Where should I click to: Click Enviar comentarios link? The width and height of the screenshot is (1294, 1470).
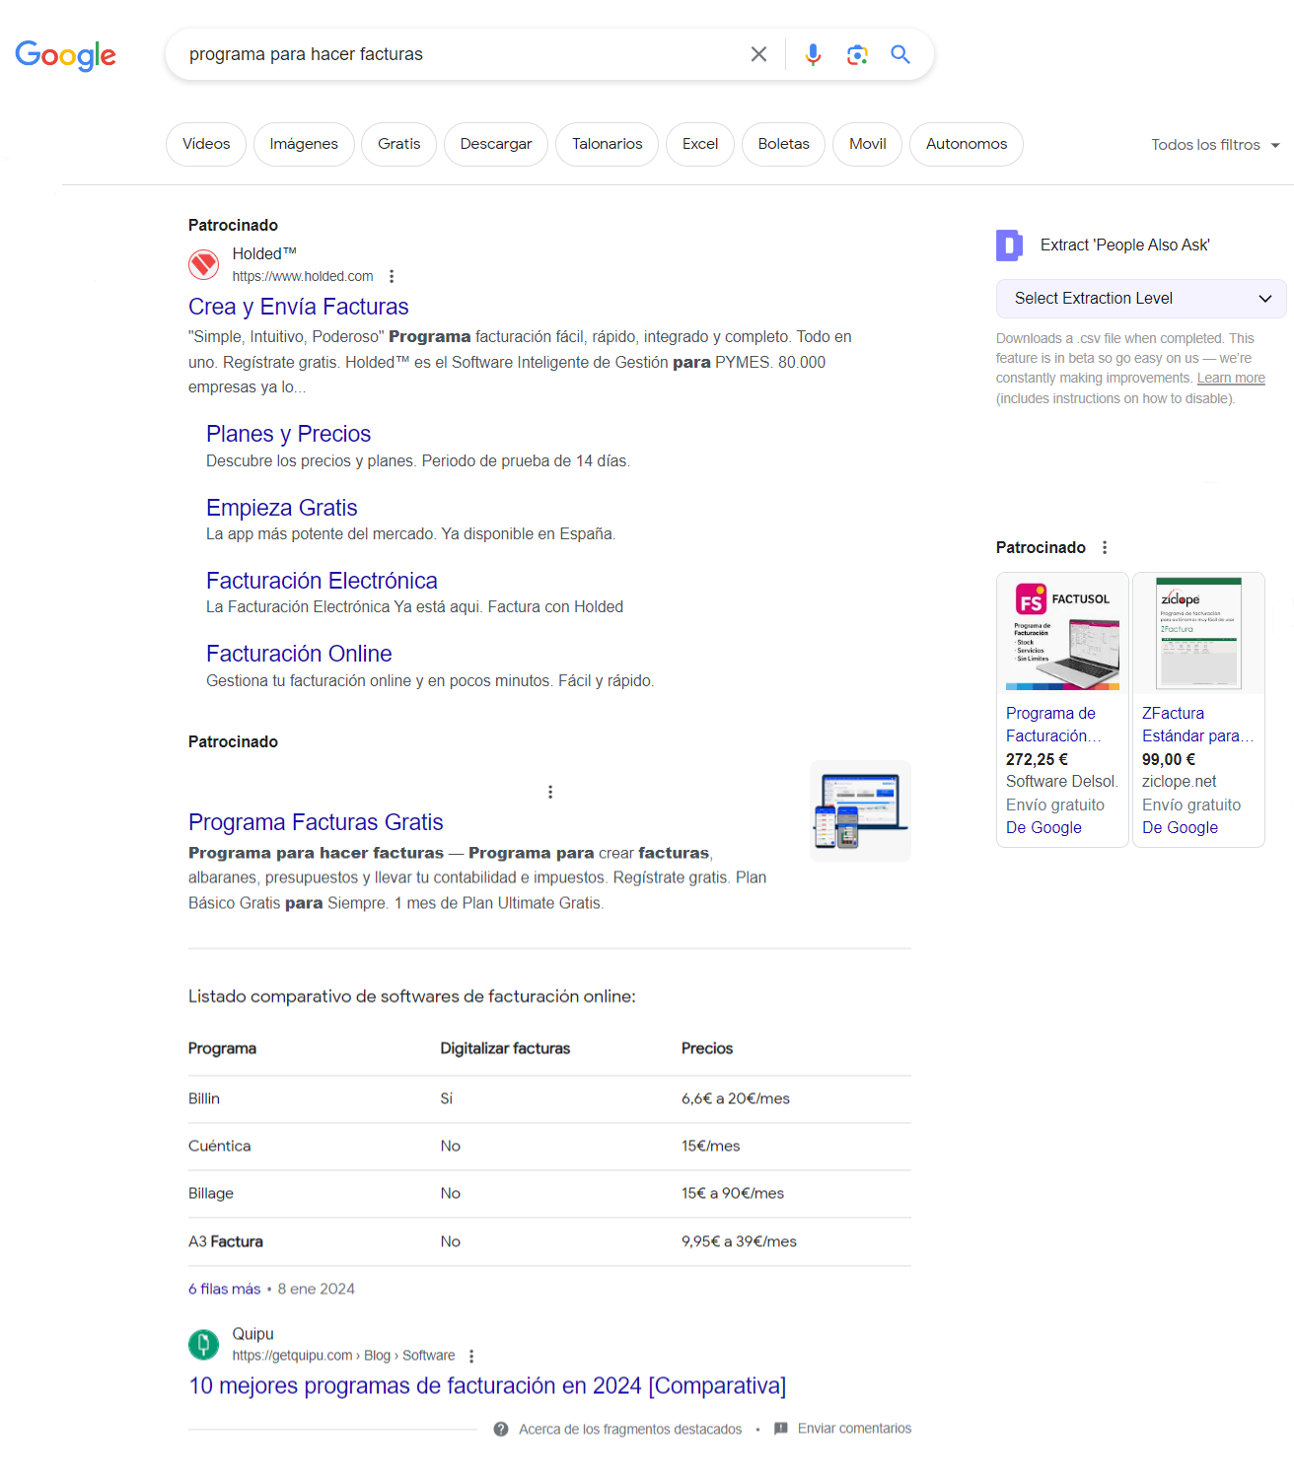[x=854, y=1428]
